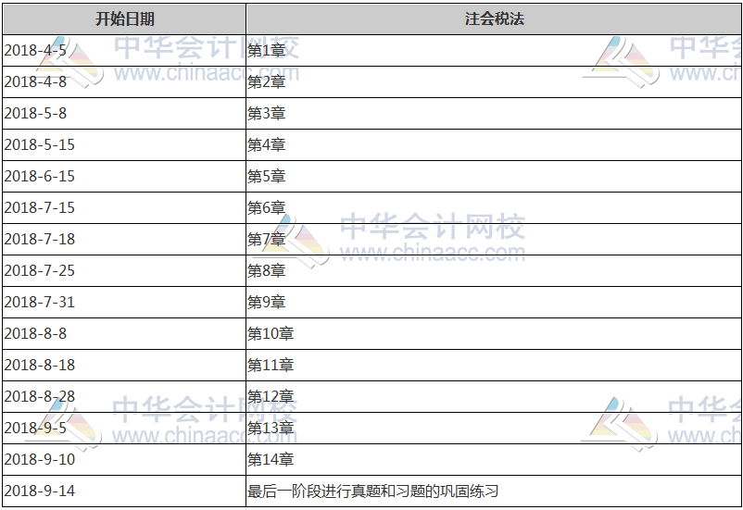Select the date cell 2018-7-25
Image resolution: width=743 pixels, height=510 pixels.
pos(124,271)
